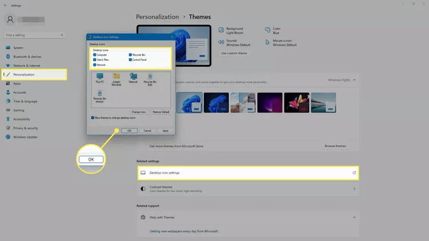The height and width of the screenshot is (241, 429).
Task: Open the Color Blue setting
Action: 273,31
